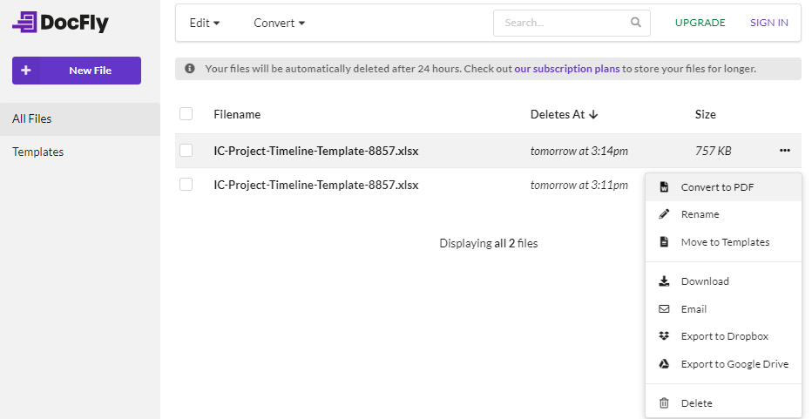
Task: Click the Rename pencil icon
Action: click(x=664, y=214)
